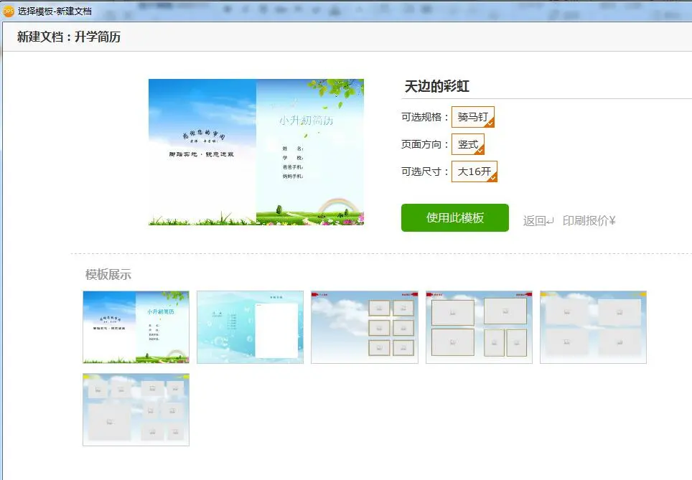Viewport: 692px width, 480px height.
Task: Select the 骑马钉 binding option
Action: click(472, 117)
